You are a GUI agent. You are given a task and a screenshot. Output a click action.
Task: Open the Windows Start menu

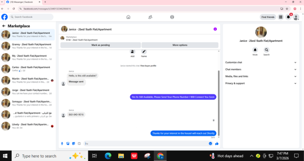[5, 156]
